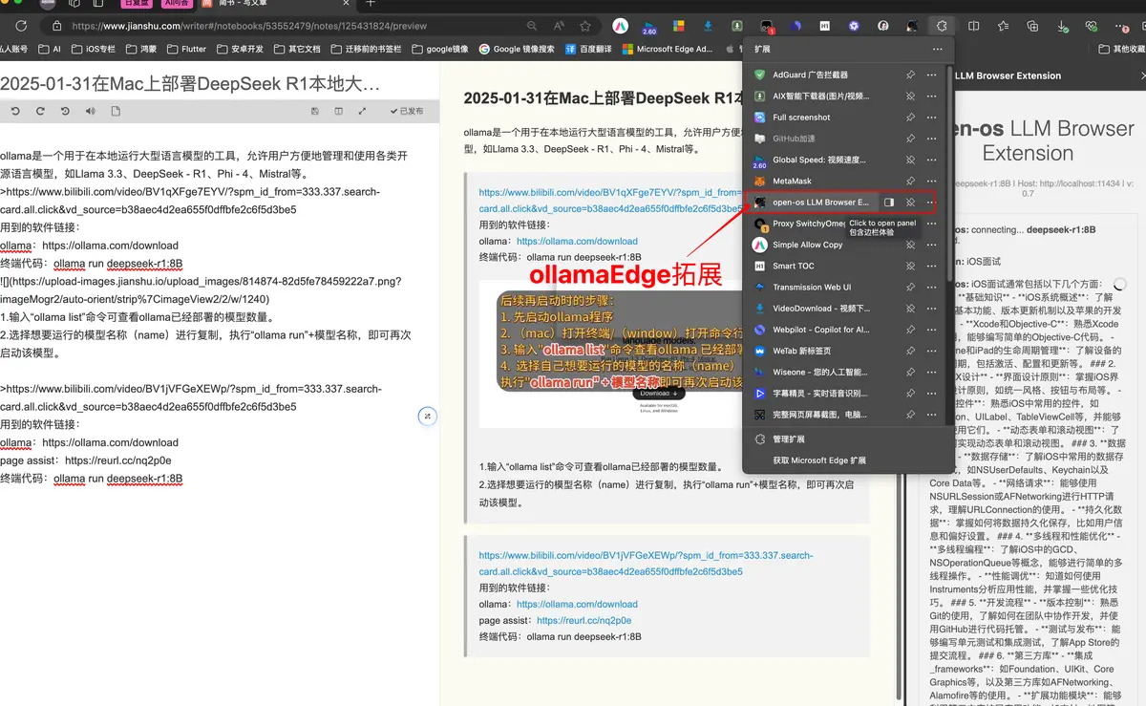Open more options for MetaMask
This screenshot has height=706, width=1146.
point(931,181)
